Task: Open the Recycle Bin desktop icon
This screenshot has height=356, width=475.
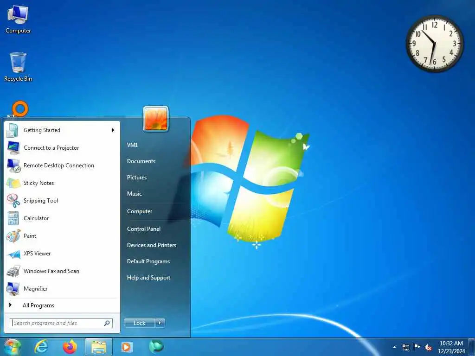Action: (x=18, y=67)
